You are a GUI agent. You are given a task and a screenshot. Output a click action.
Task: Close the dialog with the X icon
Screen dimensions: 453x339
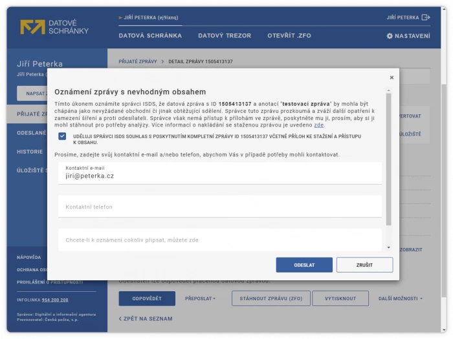(392, 77)
